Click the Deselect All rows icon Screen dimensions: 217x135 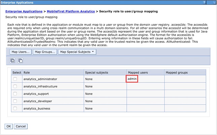pos(21,60)
